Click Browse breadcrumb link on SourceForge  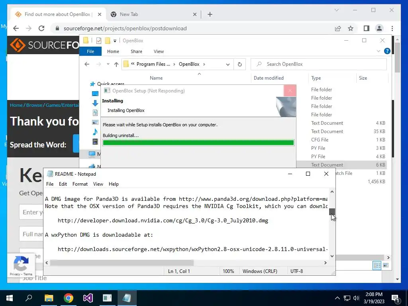(34, 105)
